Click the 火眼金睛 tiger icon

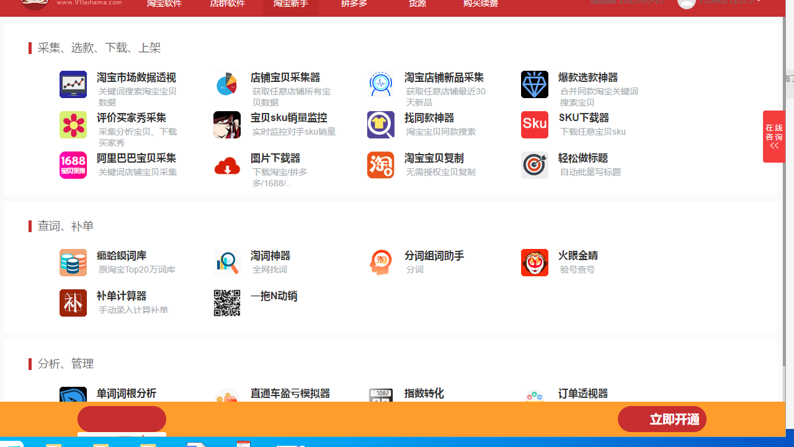pyautogui.click(x=535, y=263)
